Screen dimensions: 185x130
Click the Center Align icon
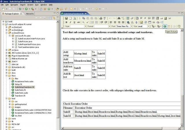click(x=115, y=22)
